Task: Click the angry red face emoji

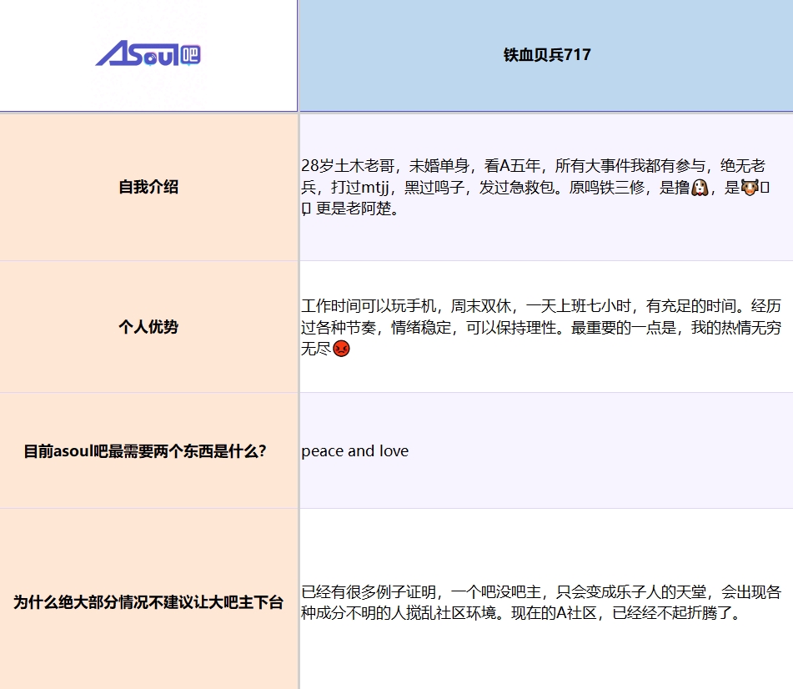Action: [341, 348]
